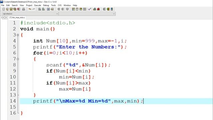Open the Project menu
This screenshot has width=213, height=120.
(x=29, y=5)
